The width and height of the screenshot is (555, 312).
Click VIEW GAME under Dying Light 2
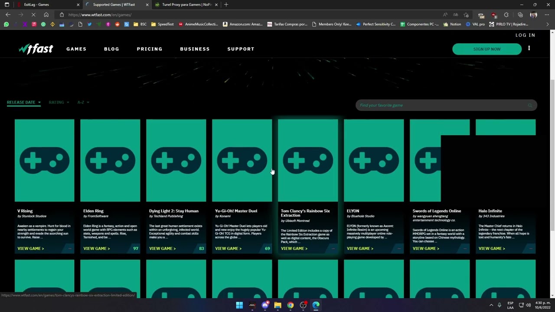[163, 249]
